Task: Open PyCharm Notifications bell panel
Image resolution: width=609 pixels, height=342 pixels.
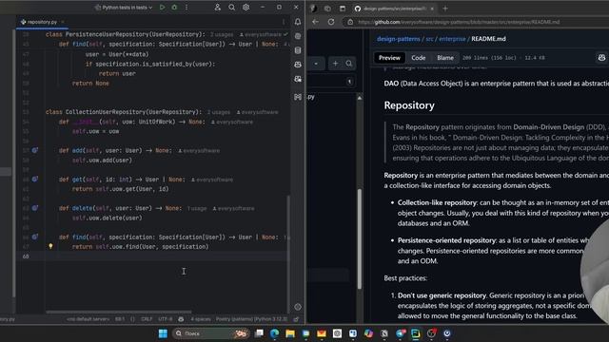Action: click(x=298, y=22)
